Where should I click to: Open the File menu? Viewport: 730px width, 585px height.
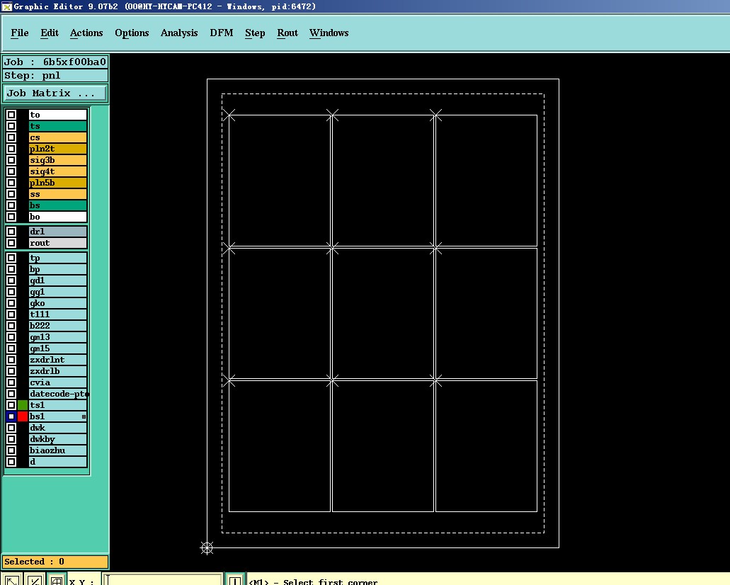pos(20,33)
